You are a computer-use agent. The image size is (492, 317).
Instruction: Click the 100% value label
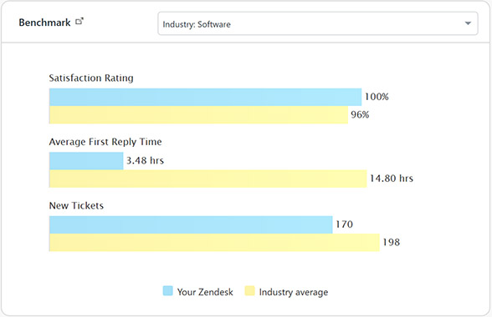[377, 97]
